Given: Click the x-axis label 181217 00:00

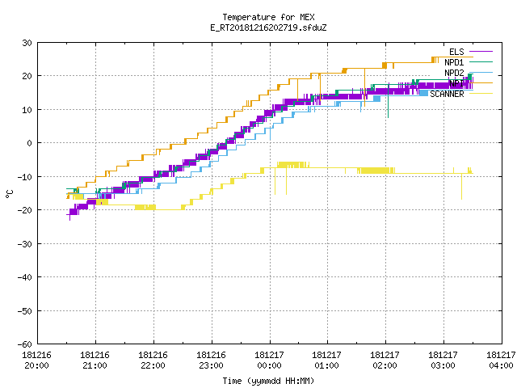Looking at the screenshot, I should [269, 361].
